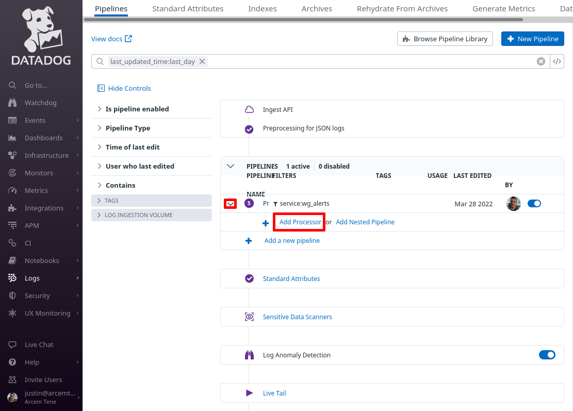Click the New Pipeline button
The width and height of the screenshot is (573, 411).
[533, 39]
